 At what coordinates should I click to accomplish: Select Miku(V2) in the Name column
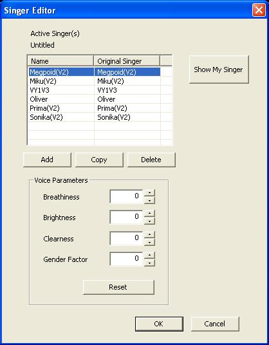tap(43, 81)
